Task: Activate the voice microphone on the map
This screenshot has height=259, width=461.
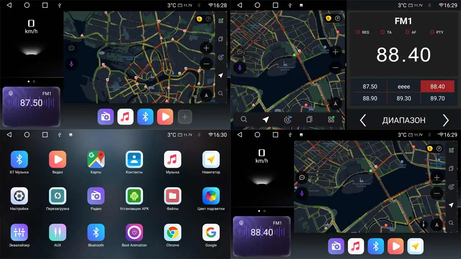Action: click(x=71, y=64)
